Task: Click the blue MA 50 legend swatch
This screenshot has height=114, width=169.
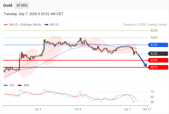Action: tap(46, 25)
